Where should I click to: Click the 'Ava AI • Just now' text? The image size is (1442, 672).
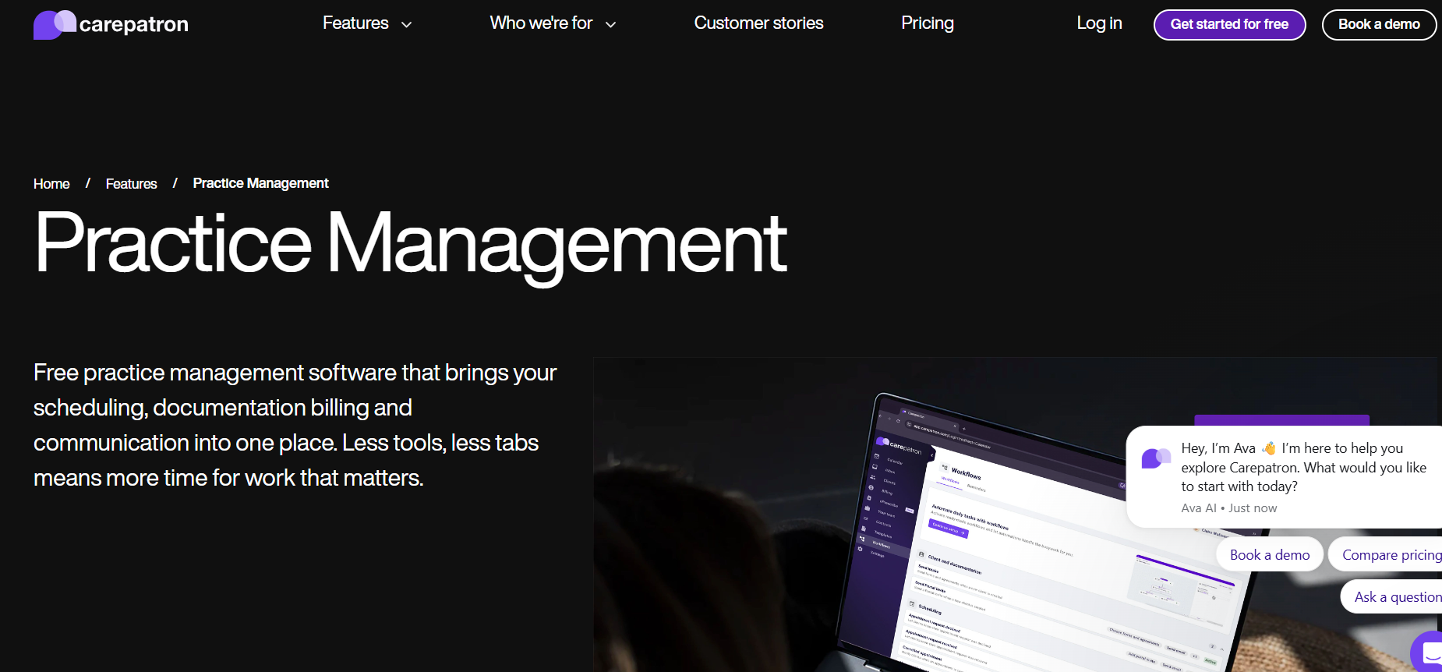click(1228, 508)
